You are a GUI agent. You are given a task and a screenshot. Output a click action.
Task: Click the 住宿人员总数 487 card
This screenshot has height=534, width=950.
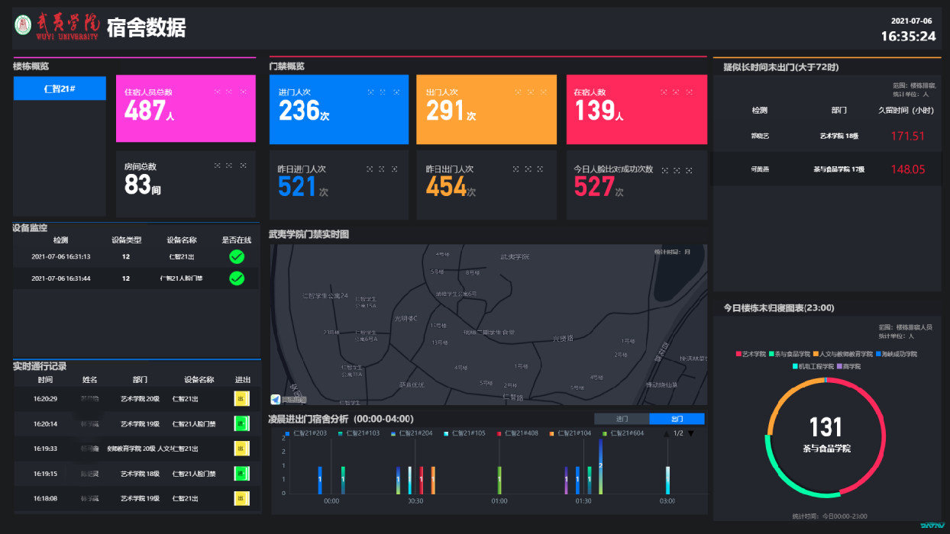click(186, 108)
